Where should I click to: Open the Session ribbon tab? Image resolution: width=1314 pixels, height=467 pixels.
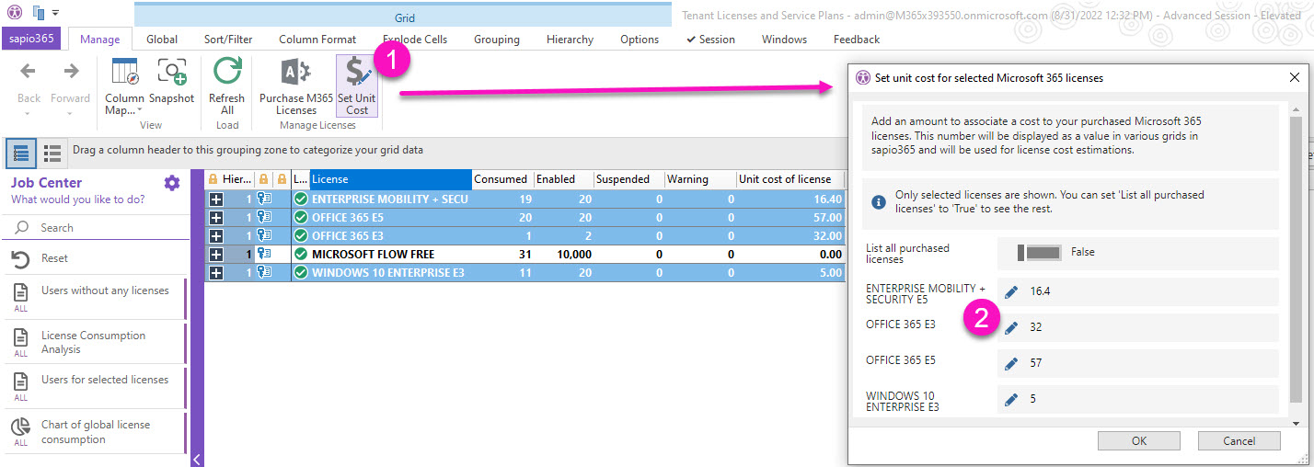[710, 40]
